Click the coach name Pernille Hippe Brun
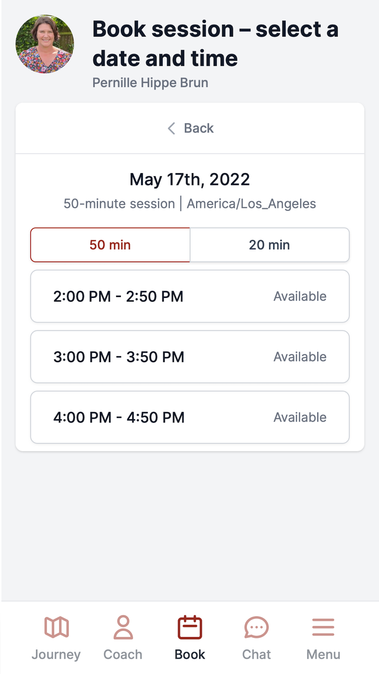 (x=150, y=83)
